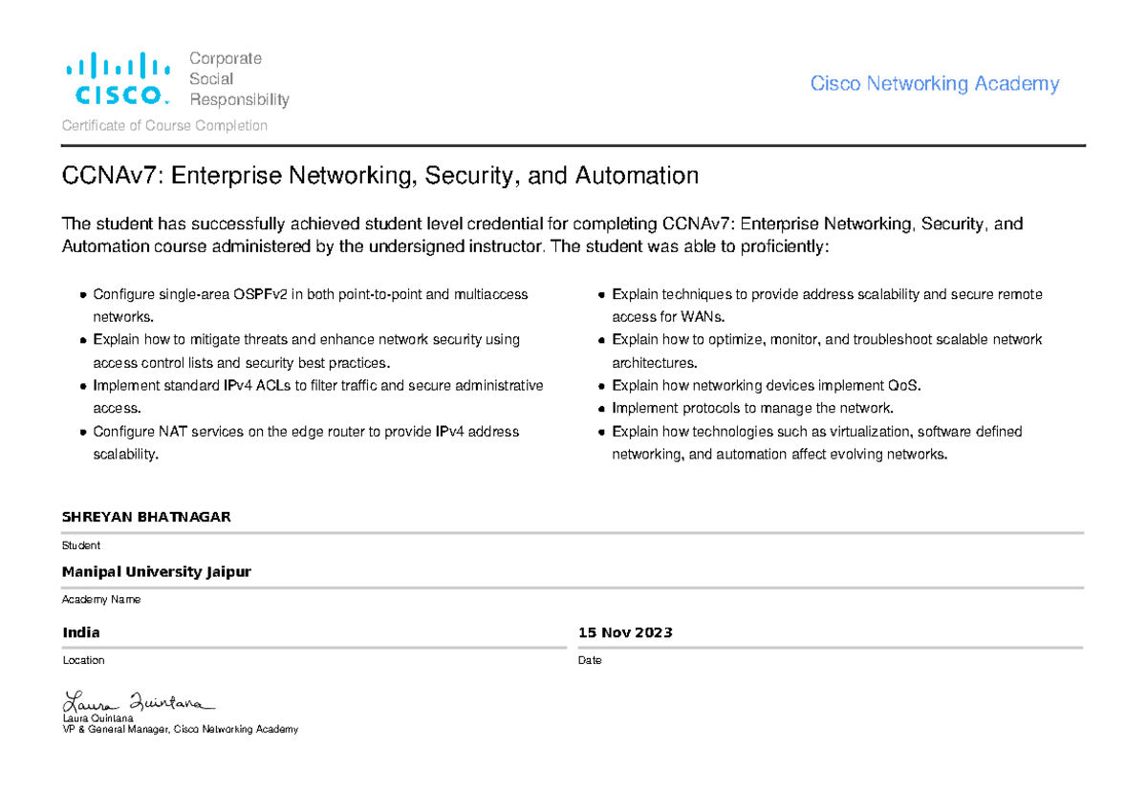Click the VP & General Manager title line
This screenshot has height=811, width=1147.
(x=180, y=729)
